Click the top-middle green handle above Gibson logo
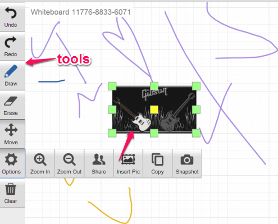The width and height of the screenshot is (278, 224). point(154,86)
